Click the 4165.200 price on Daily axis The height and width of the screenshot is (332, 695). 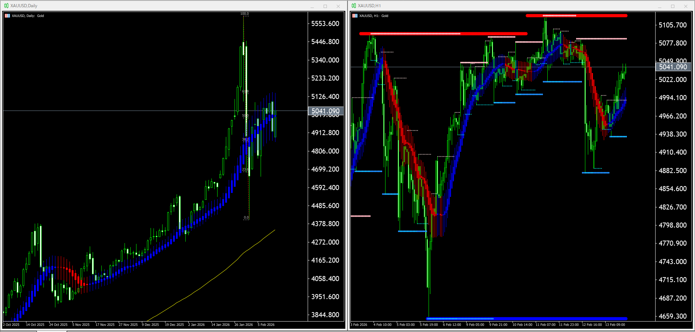(x=325, y=260)
